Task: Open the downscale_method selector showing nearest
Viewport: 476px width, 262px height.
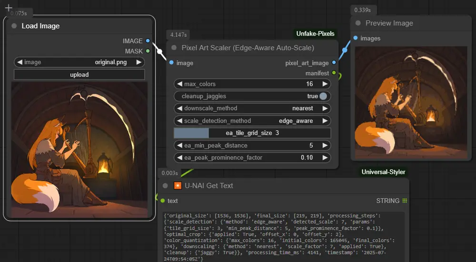Action: point(252,108)
